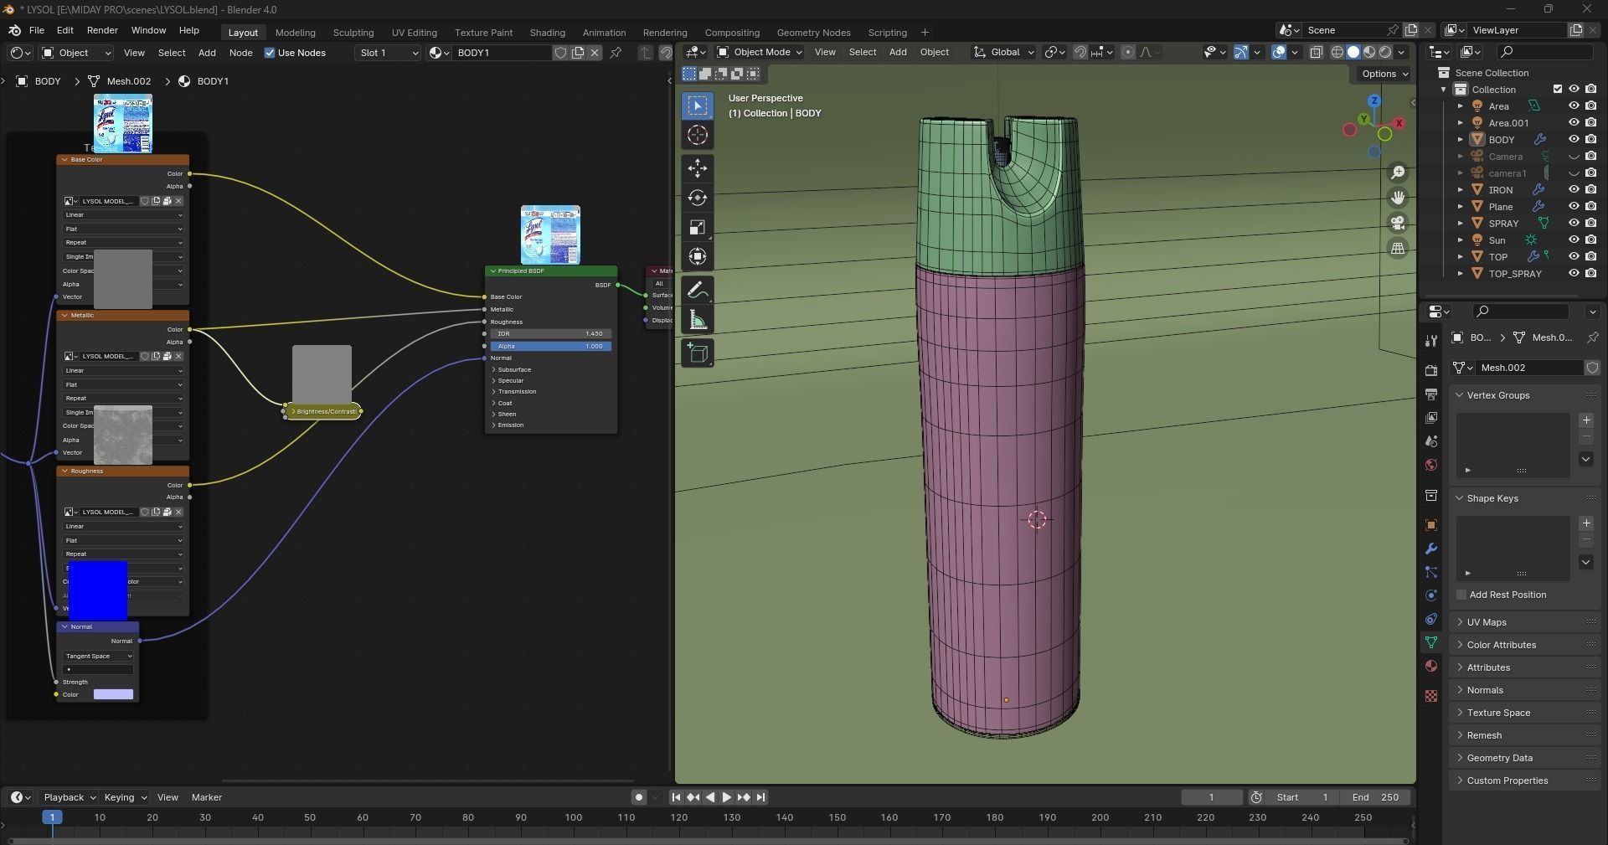Disable the Use Nodes checkbox
The height and width of the screenshot is (845, 1608).
pyautogui.click(x=270, y=53)
